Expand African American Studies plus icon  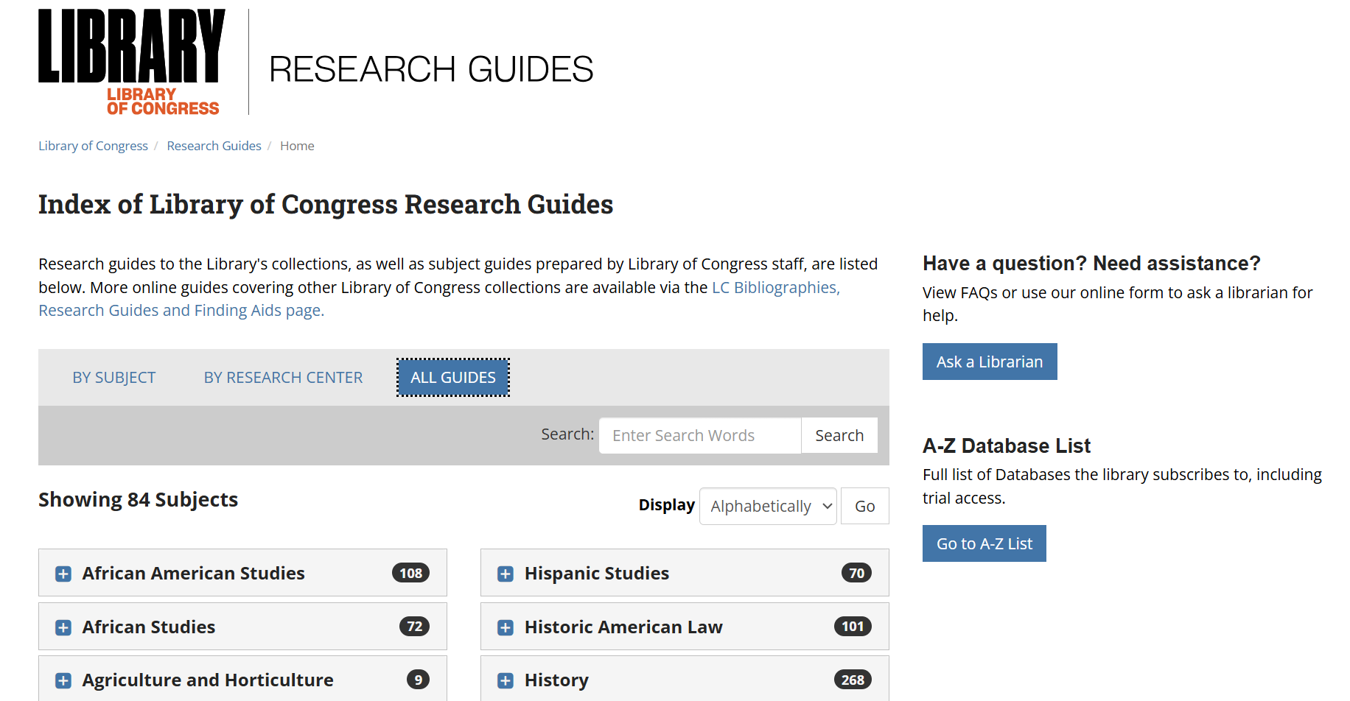pos(63,574)
